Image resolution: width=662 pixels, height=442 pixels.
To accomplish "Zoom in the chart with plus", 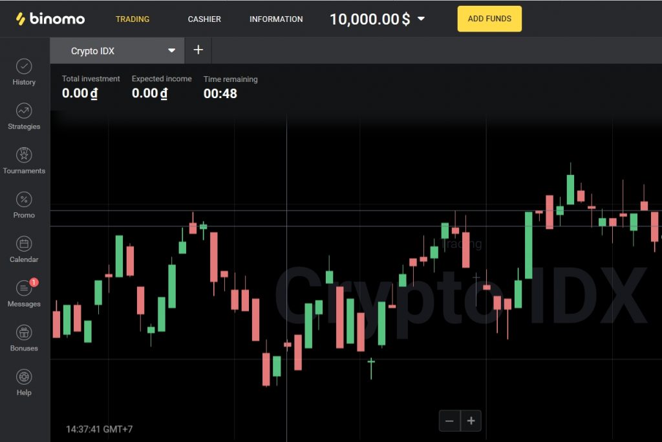I will [x=471, y=421].
